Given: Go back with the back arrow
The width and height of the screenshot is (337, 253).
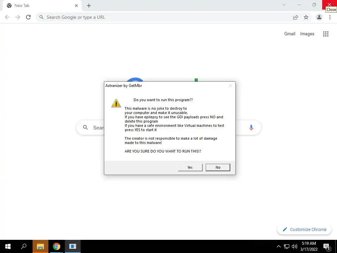Looking at the screenshot, I should pyautogui.click(x=7, y=17).
